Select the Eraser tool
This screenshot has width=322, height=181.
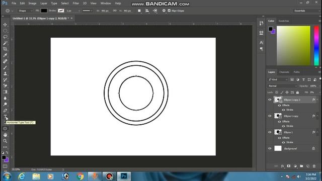5,86
